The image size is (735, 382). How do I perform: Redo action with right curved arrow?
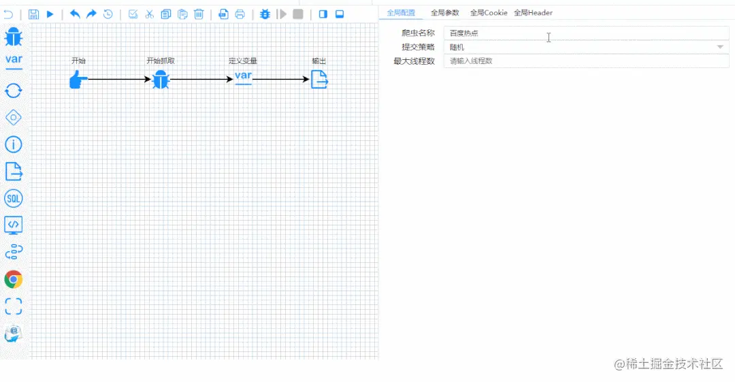pyautogui.click(x=91, y=14)
